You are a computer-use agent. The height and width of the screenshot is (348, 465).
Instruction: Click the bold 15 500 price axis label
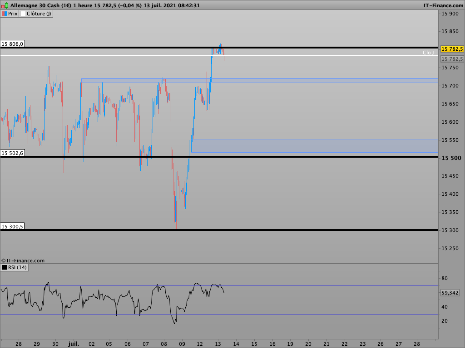click(x=451, y=158)
